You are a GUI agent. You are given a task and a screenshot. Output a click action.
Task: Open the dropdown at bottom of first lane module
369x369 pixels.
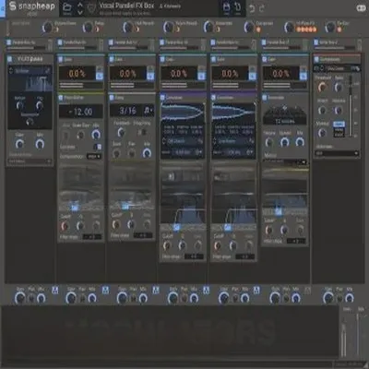[x=30, y=161]
